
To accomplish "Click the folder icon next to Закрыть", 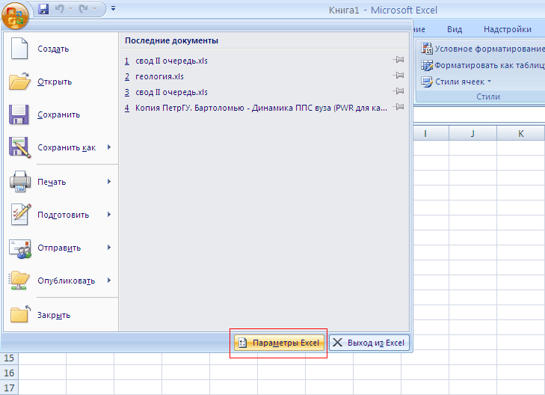I will [x=20, y=314].
